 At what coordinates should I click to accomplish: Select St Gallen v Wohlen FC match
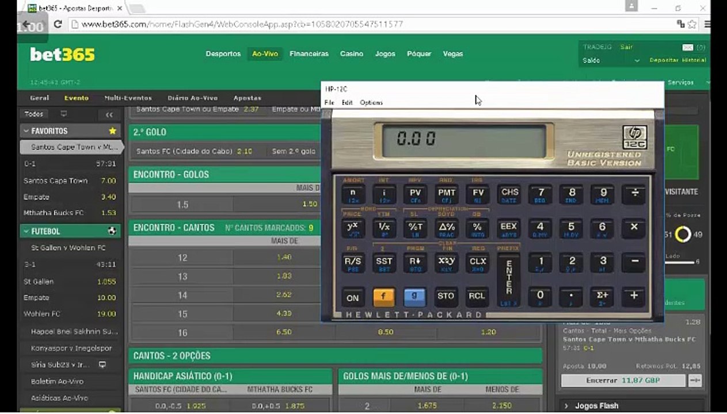[x=68, y=248]
